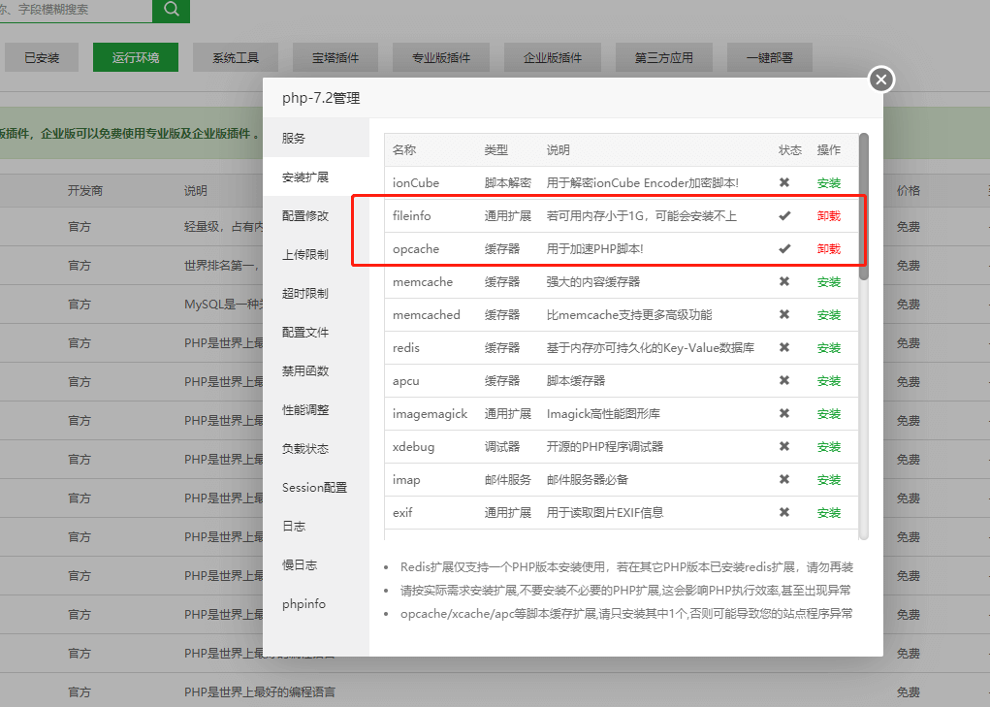
Task: Open the phpinfo sidebar item
Action: (304, 603)
